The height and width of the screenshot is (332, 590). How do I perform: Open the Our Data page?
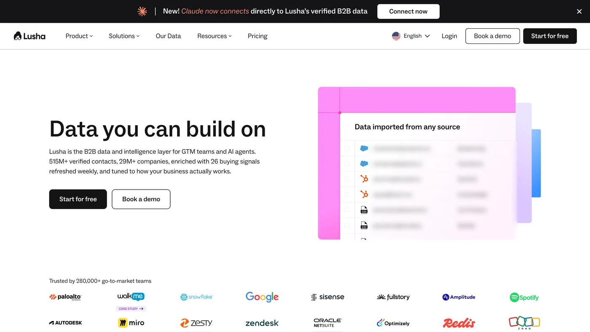tap(168, 36)
